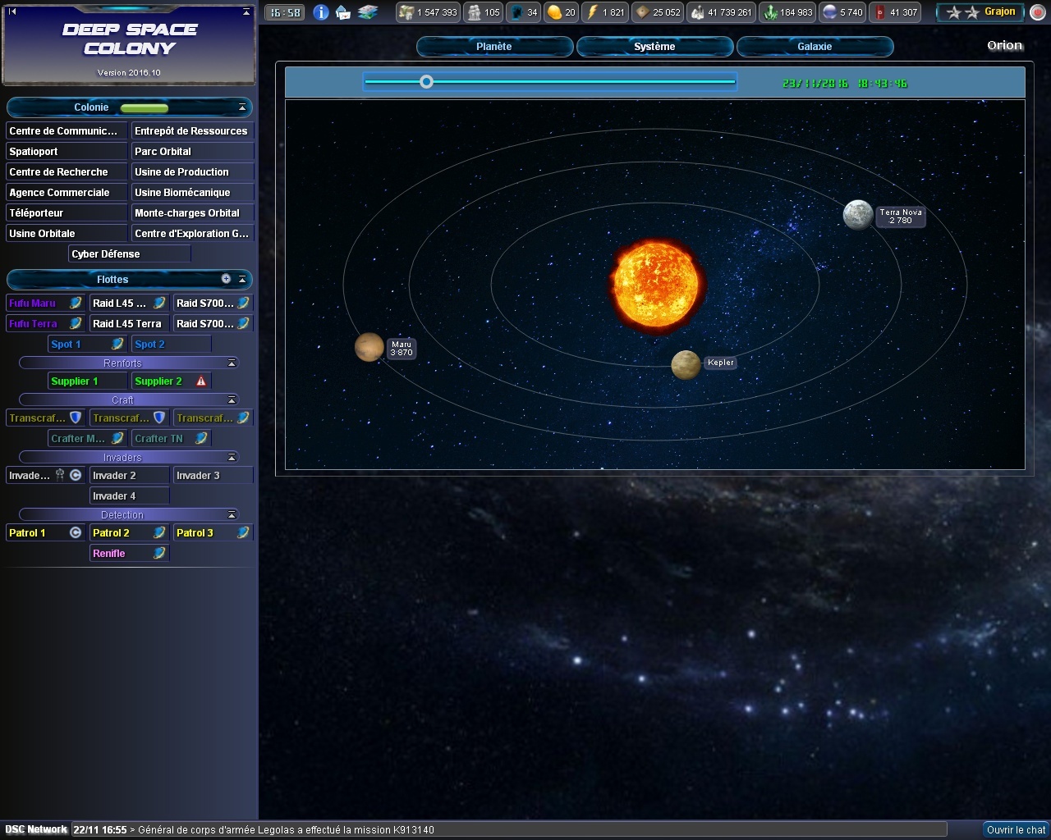
Task: Collapse the Colonie section
Action: 242,107
